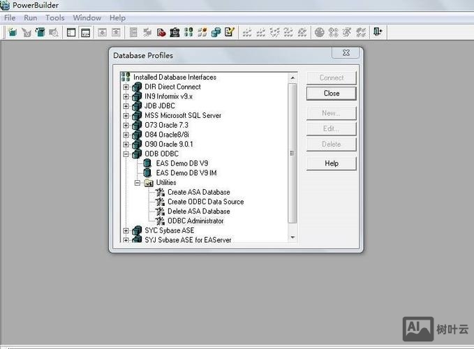Select the MSS Microsoft SQL Server interface
Screen dimensions: 474x349
183,116
